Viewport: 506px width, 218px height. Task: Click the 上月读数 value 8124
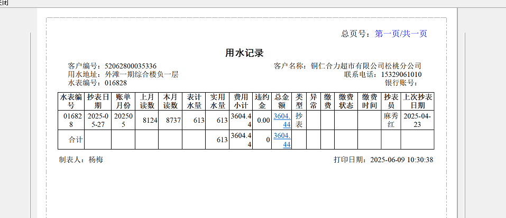tap(150, 120)
